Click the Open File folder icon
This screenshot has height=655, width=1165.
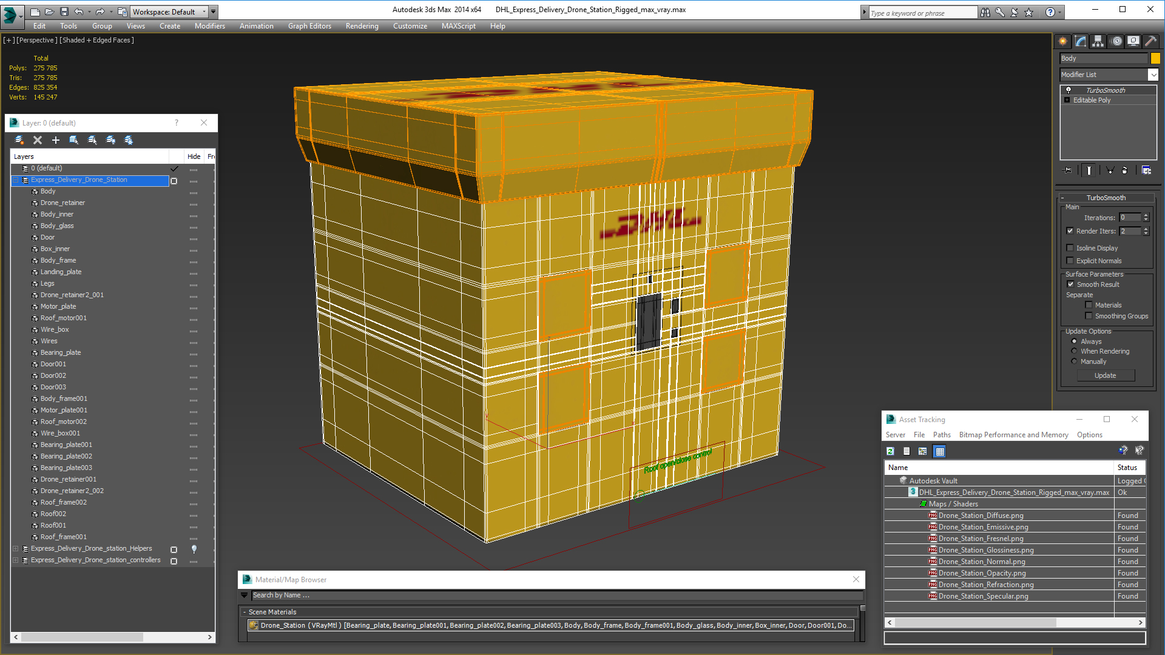50,12
